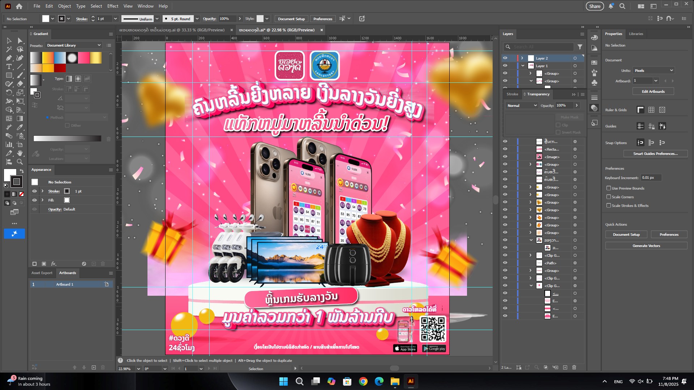The width and height of the screenshot is (694, 390).
Task: Select the Rectangle tool
Action: click(9, 75)
